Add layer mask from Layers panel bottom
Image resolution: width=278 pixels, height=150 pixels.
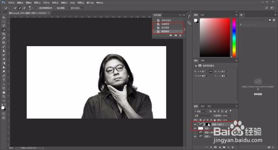click(215, 147)
